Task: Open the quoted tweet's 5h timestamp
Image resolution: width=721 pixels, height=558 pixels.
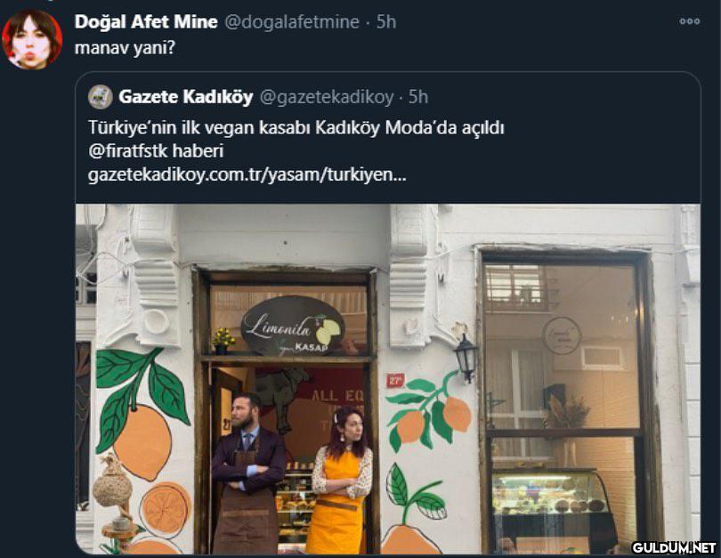Action: [x=418, y=97]
